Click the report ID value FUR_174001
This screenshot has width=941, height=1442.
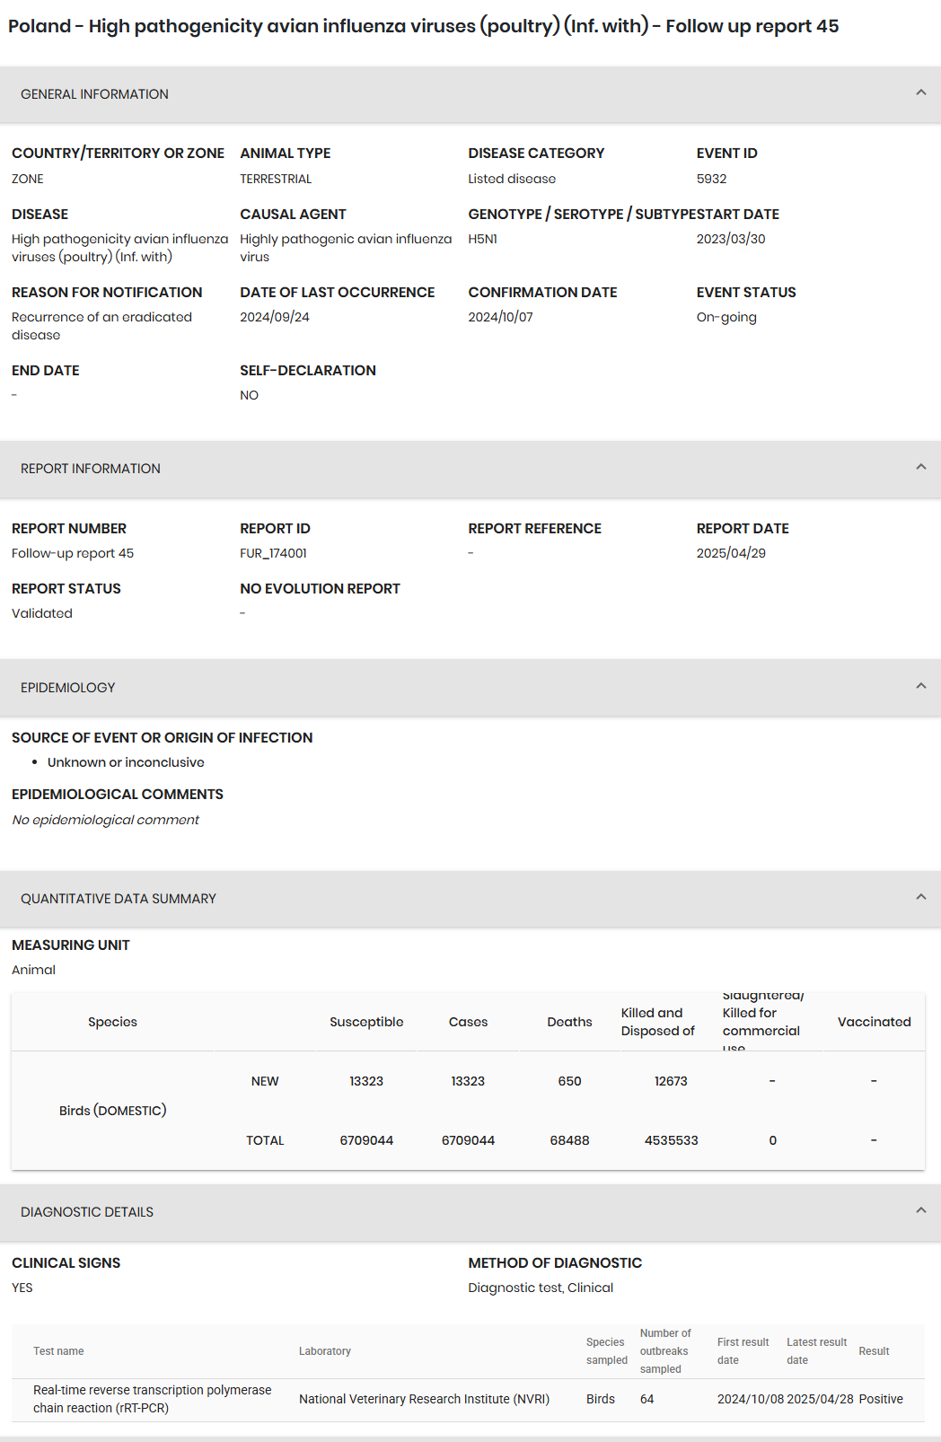tap(273, 553)
